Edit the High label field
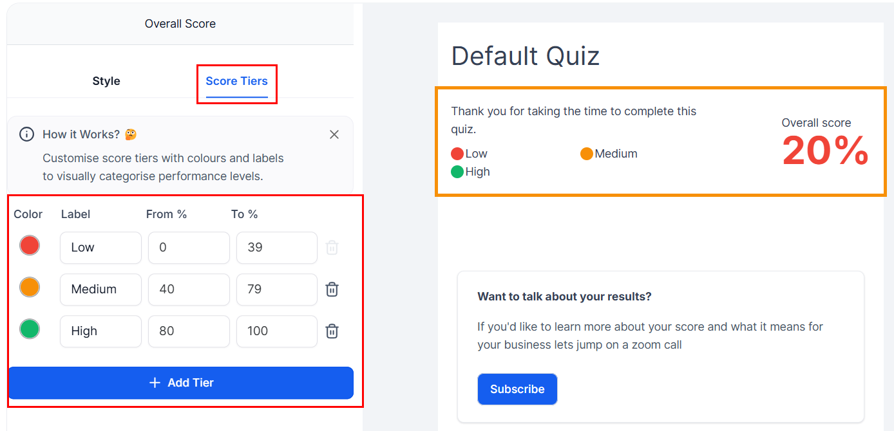This screenshot has height=431, width=894. 100,331
